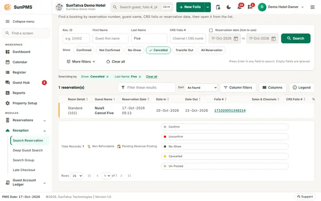Select the Confirmed filter chip
This screenshot has width=321, height=201.
pyautogui.click(x=84, y=50)
